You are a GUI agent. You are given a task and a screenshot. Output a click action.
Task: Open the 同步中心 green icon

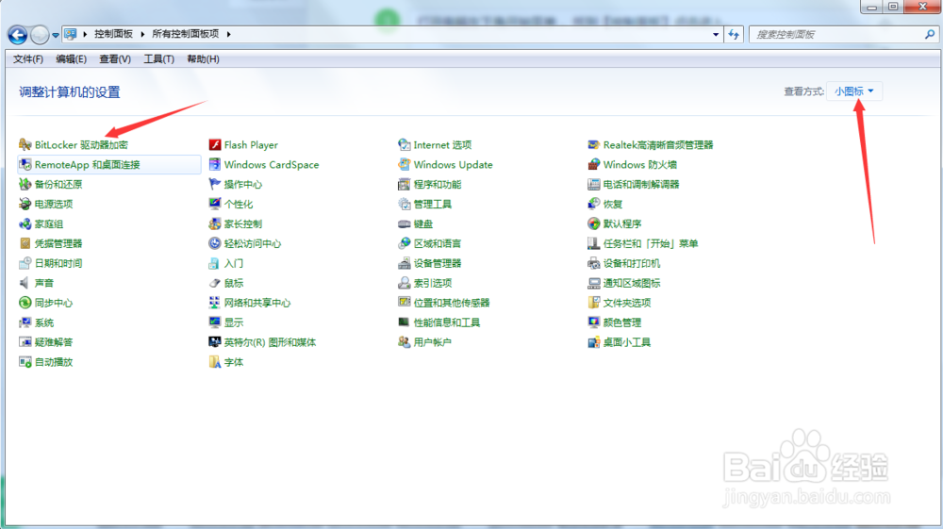point(25,303)
